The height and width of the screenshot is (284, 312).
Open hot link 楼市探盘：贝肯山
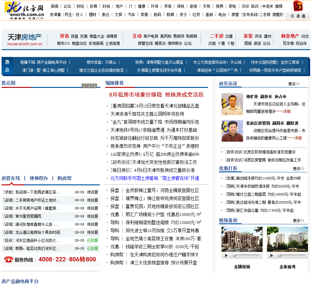[101, 62]
